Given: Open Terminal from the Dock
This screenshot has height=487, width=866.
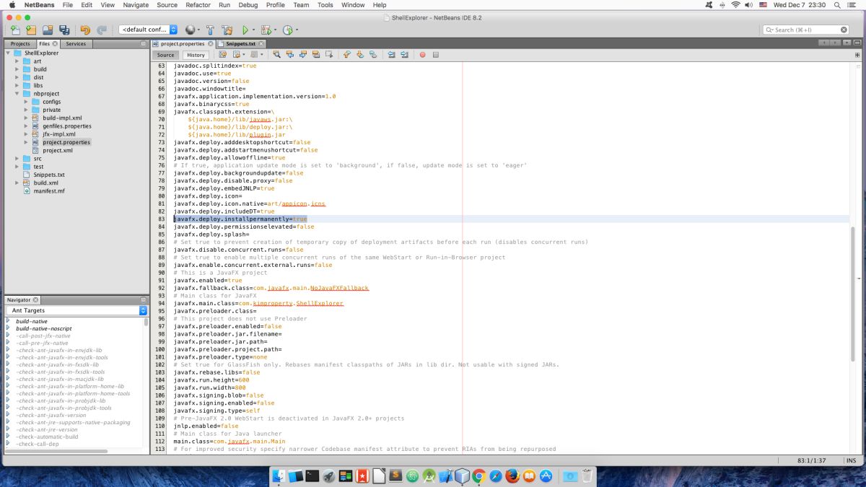Looking at the screenshot, I should pyautogui.click(x=312, y=475).
